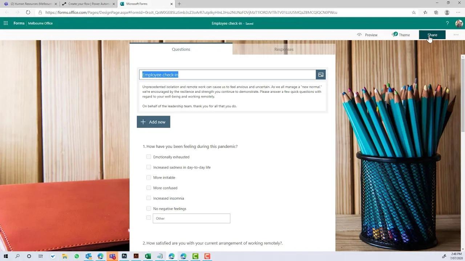Click the Share button

coord(432,35)
